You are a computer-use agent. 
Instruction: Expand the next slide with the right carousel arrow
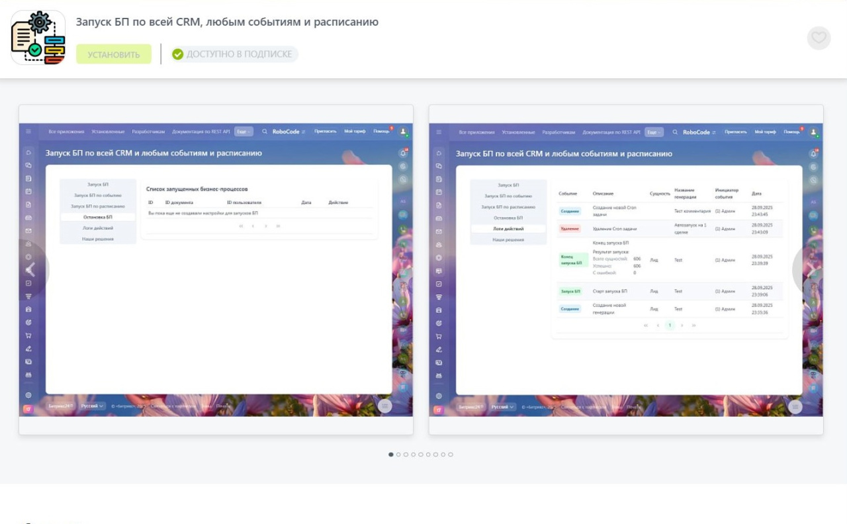(x=795, y=270)
